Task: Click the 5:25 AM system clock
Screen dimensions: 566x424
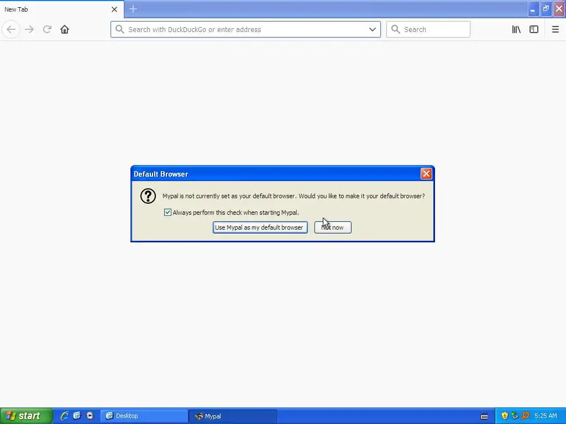Action: (546, 416)
